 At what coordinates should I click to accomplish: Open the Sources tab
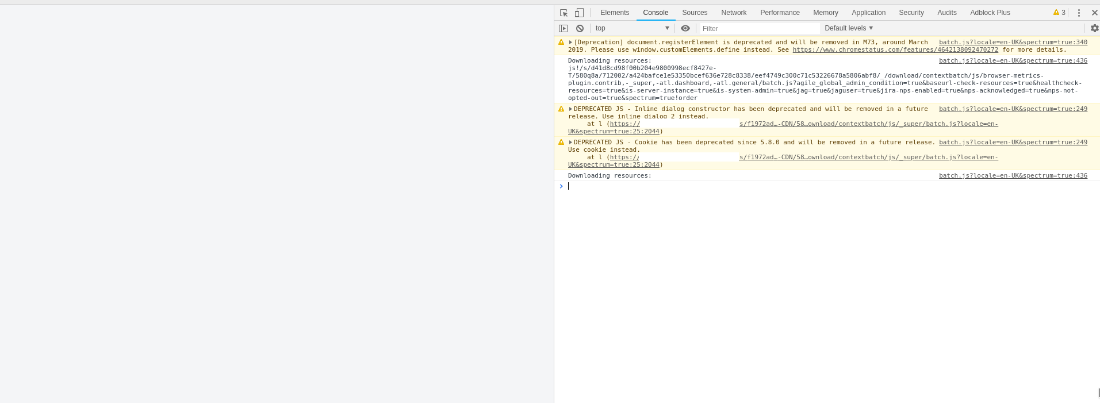[695, 13]
